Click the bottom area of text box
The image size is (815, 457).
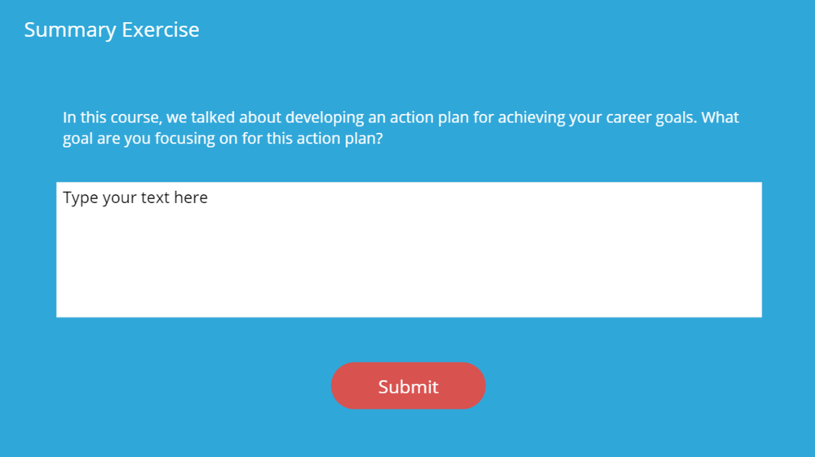[x=409, y=302]
